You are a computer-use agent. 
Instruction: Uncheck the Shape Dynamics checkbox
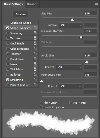tap(8, 28)
